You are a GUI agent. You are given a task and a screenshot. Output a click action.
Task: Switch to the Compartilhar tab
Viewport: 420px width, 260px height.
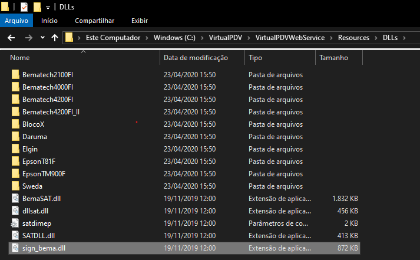(x=95, y=21)
